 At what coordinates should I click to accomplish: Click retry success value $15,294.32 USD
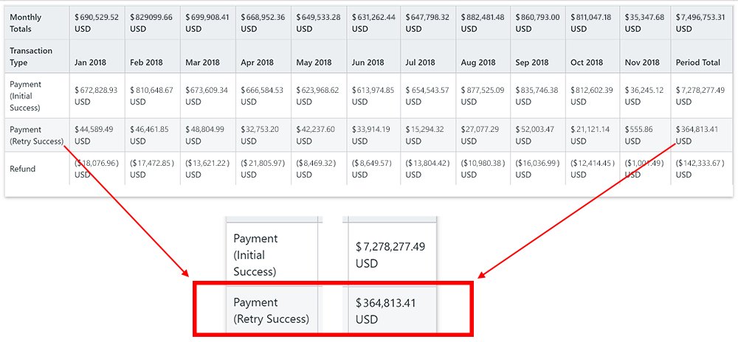424,136
